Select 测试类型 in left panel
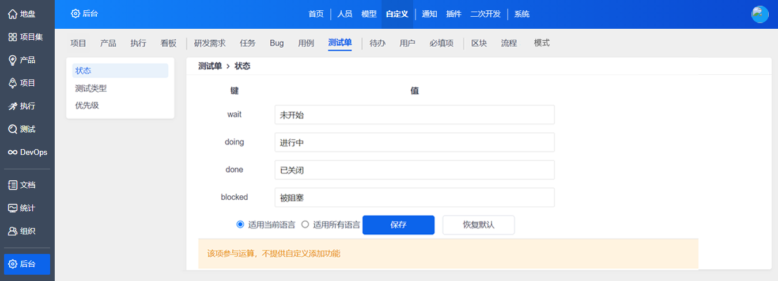 pos(90,88)
